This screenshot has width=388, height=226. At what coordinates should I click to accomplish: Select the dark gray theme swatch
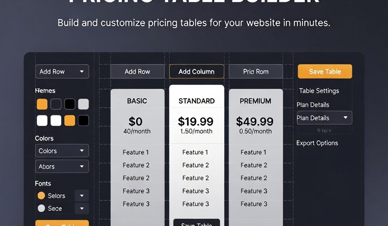56,104
